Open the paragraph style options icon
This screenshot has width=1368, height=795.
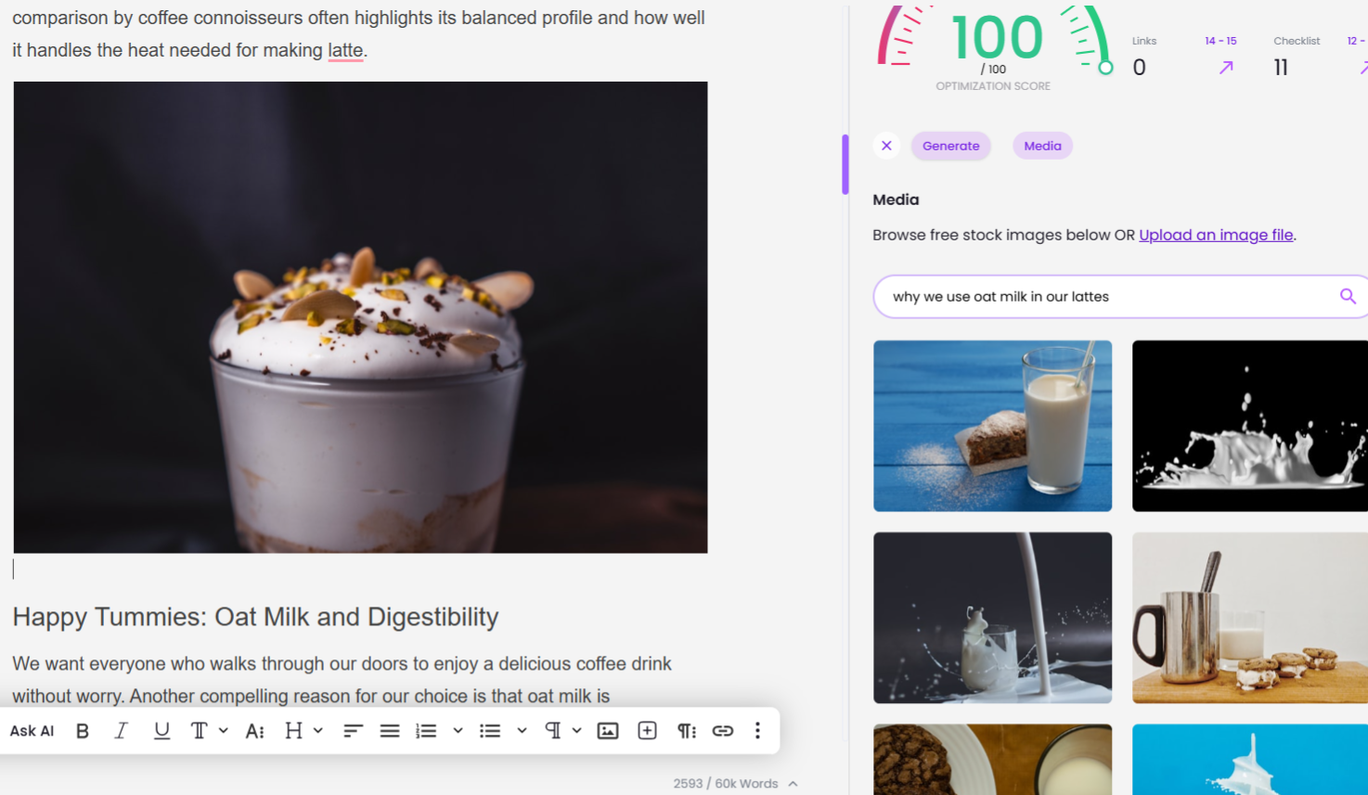tap(686, 731)
